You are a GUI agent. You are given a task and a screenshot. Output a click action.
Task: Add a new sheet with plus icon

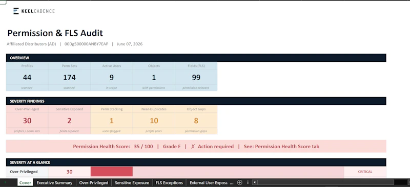pos(239,182)
